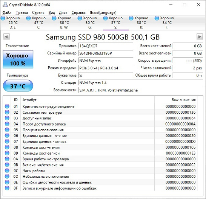Open the Файл menu
The height and width of the screenshot is (199, 206).
[x=7, y=13]
